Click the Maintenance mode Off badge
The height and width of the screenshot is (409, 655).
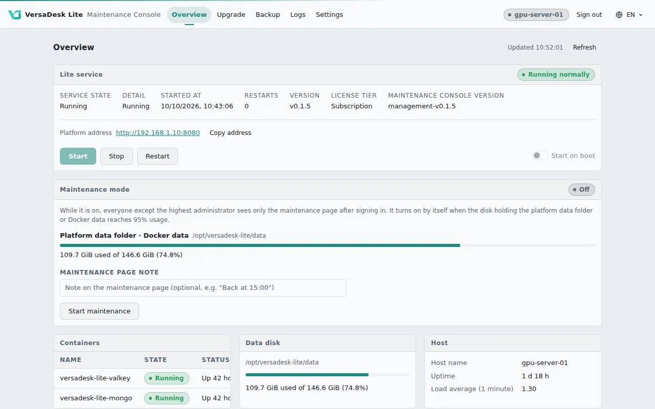pyautogui.click(x=582, y=190)
